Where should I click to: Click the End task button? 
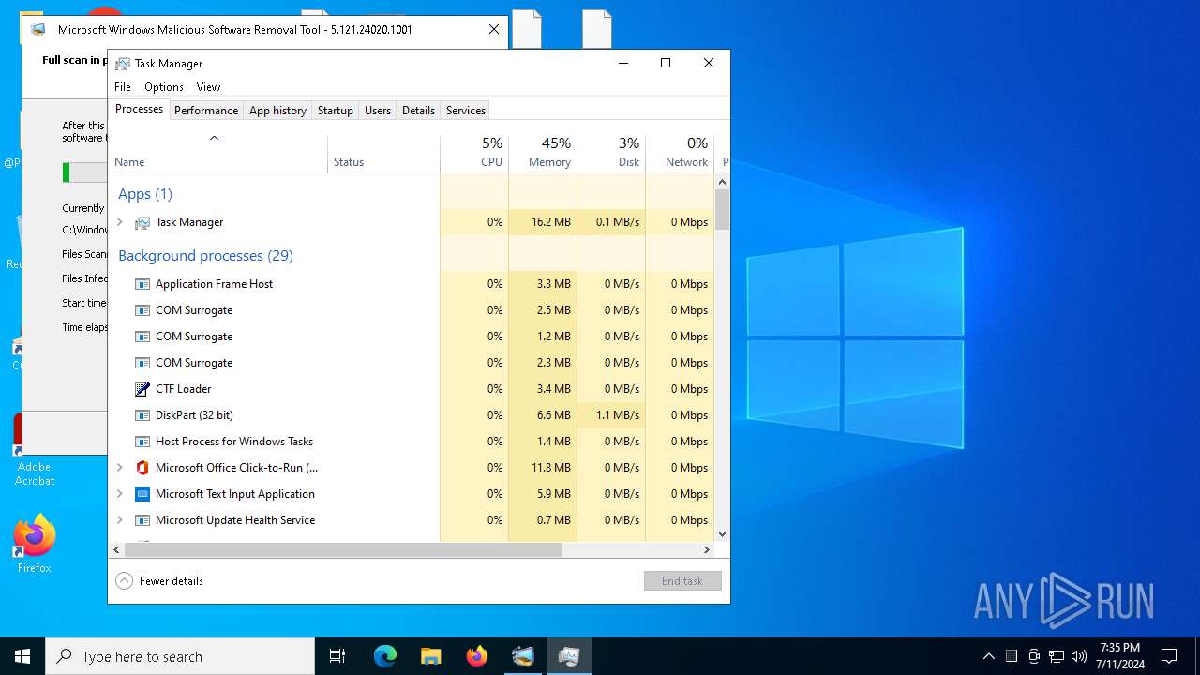point(682,581)
